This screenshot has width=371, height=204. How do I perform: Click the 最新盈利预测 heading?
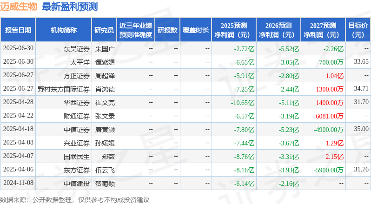[70, 7]
